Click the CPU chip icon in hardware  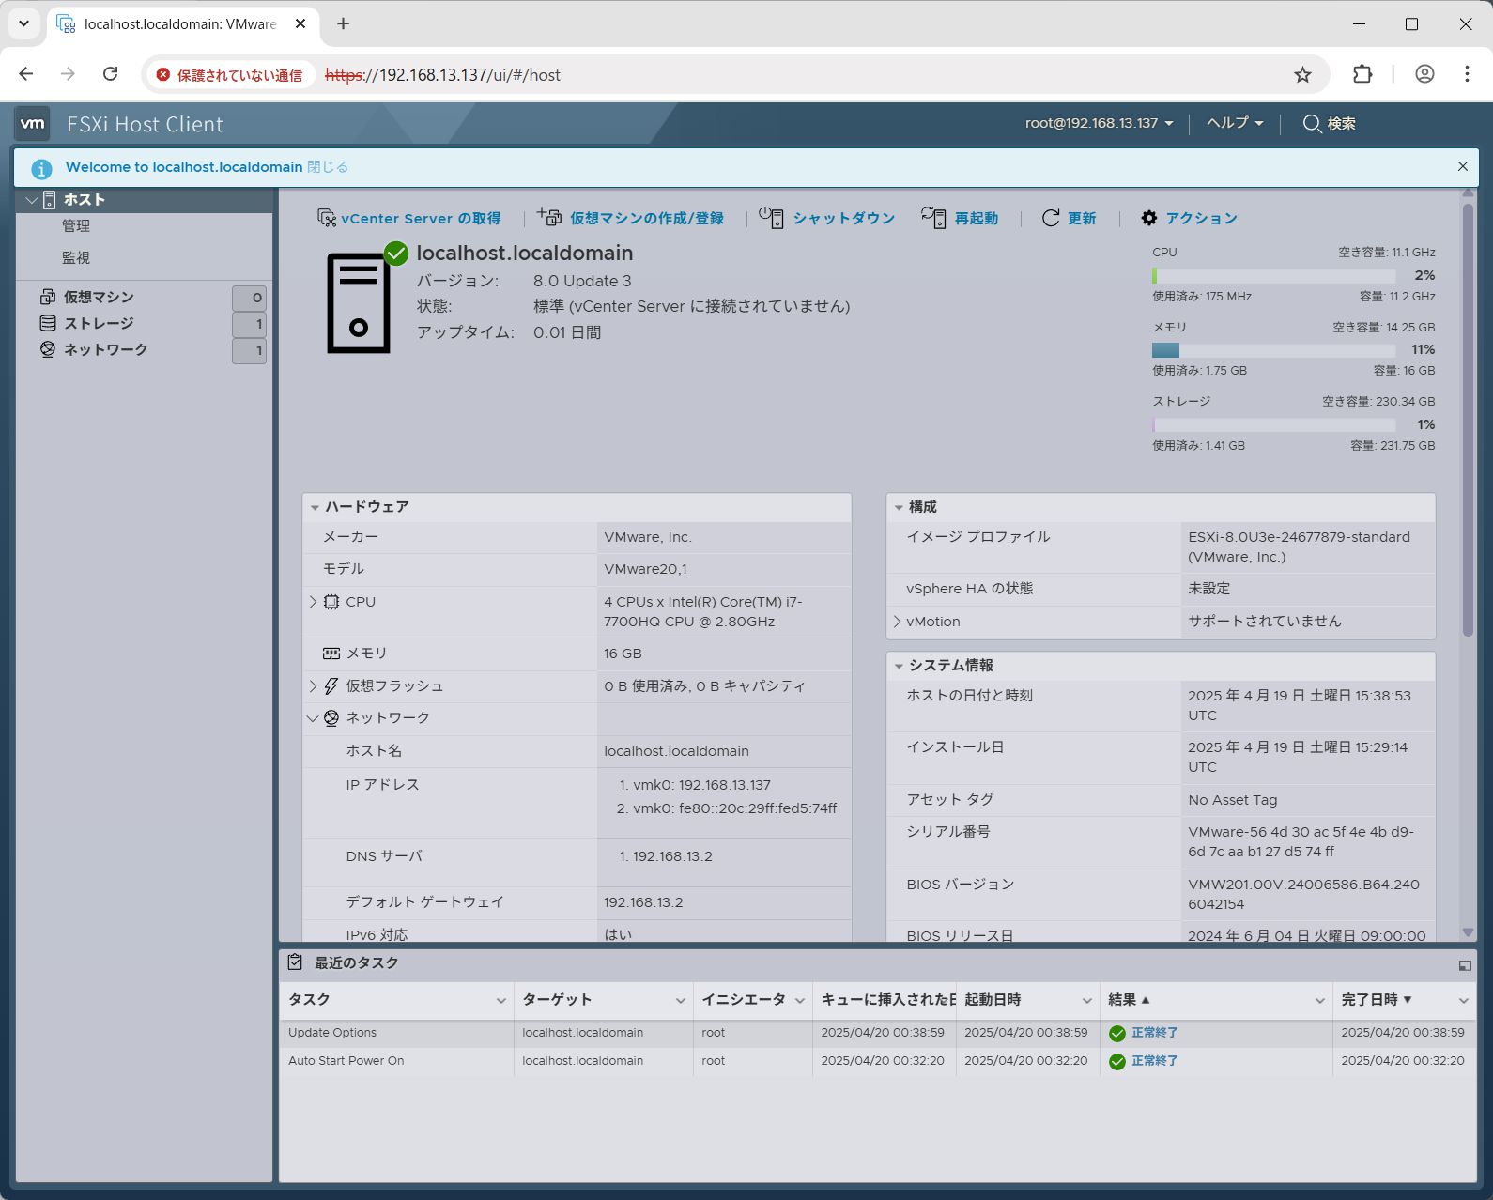[x=331, y=602]
